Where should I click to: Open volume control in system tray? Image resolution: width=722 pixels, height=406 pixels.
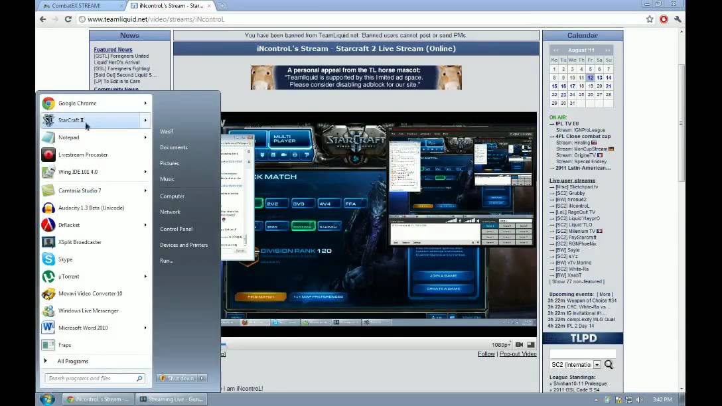click(x=639, y=399)
